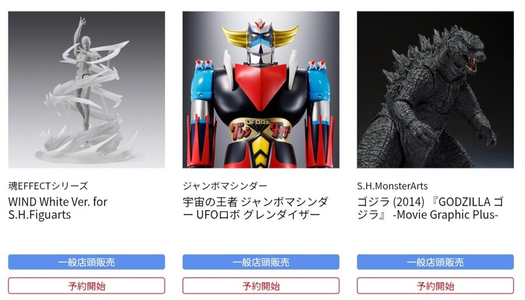The height and width of the screenshot is (300, 525).
Task: Open the WIND White Ver. for S.H.Figuarts title
Action: point(58,208)
